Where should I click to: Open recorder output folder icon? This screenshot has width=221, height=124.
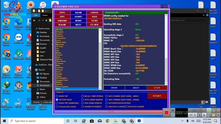tap(214, 115)
